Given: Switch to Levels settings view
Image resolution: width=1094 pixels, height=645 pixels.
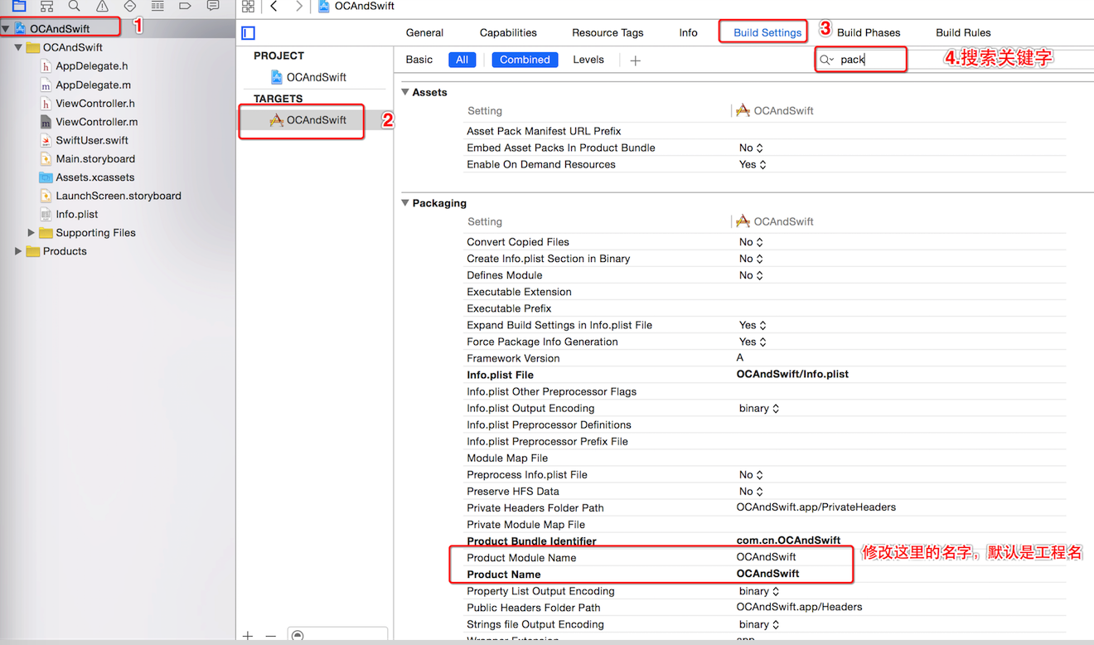Looking at the screenshot, I should click(588, 60).
